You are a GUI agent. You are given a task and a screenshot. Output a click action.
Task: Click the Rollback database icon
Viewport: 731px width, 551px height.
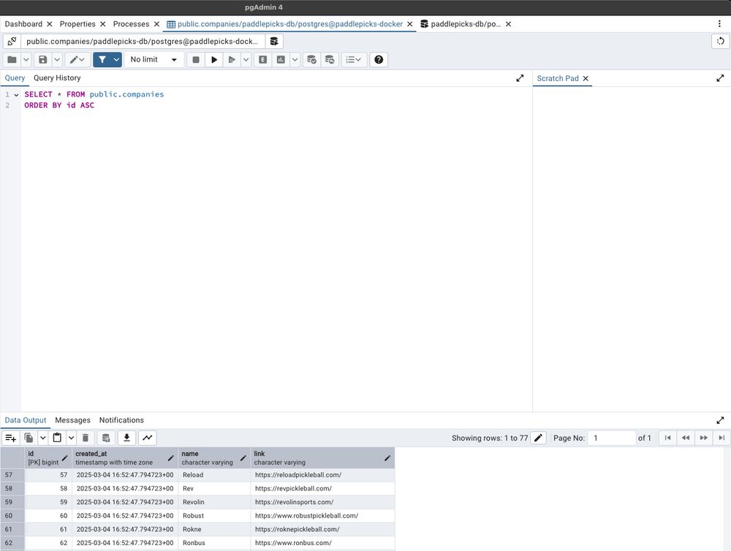pos(330,60)
